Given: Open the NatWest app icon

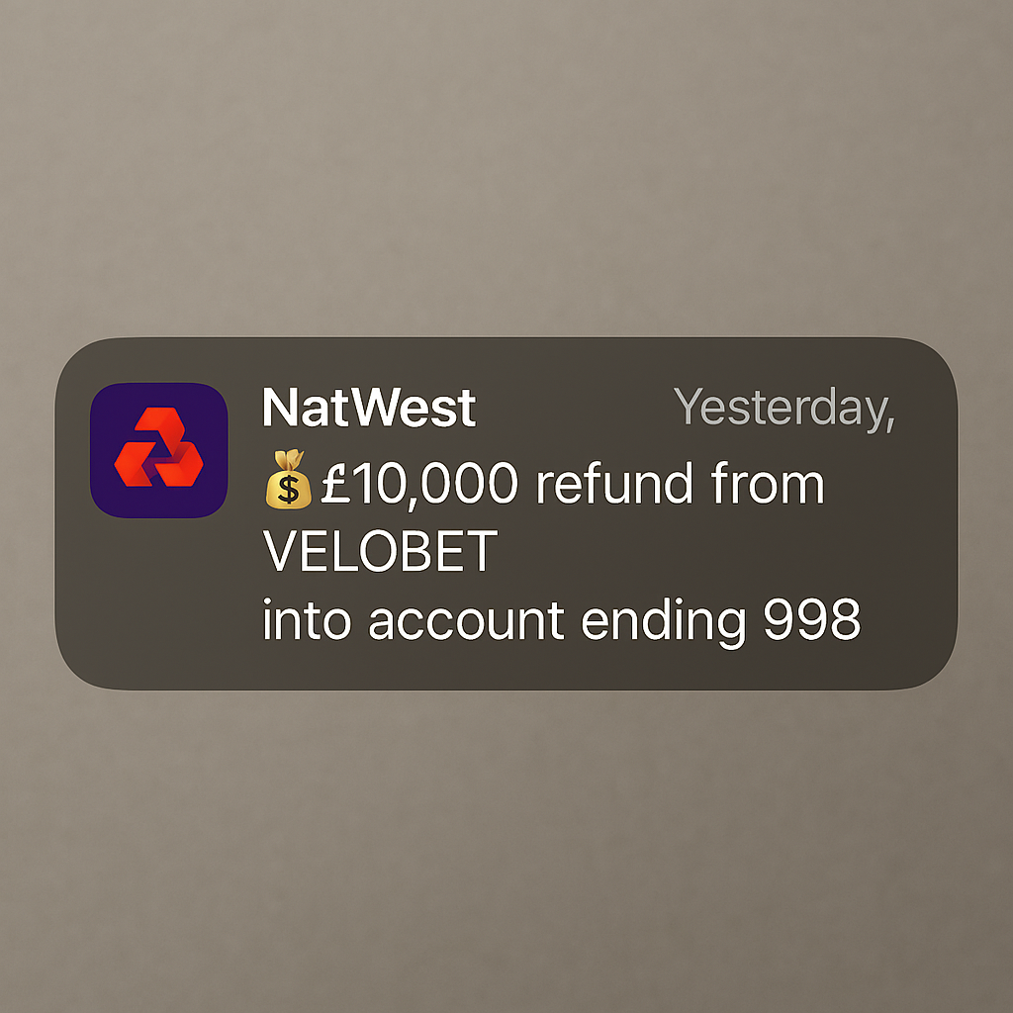Looking at the screenshot, I should click(x=159, y=450).
